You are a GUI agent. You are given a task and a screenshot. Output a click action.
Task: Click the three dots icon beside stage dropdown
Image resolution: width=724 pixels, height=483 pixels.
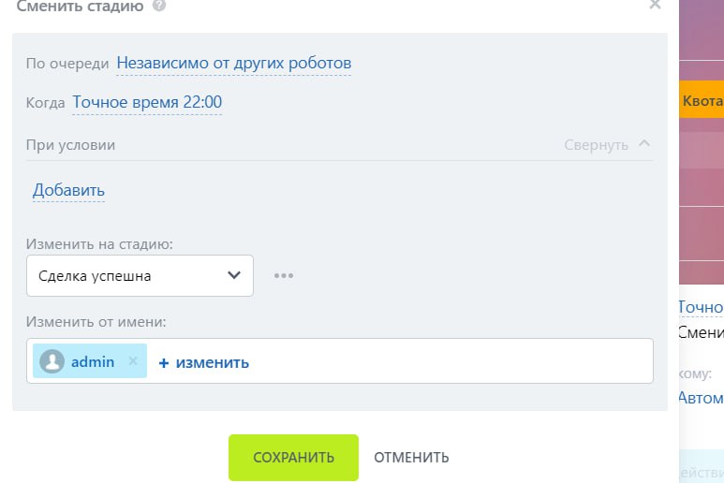tap(284, 276)
